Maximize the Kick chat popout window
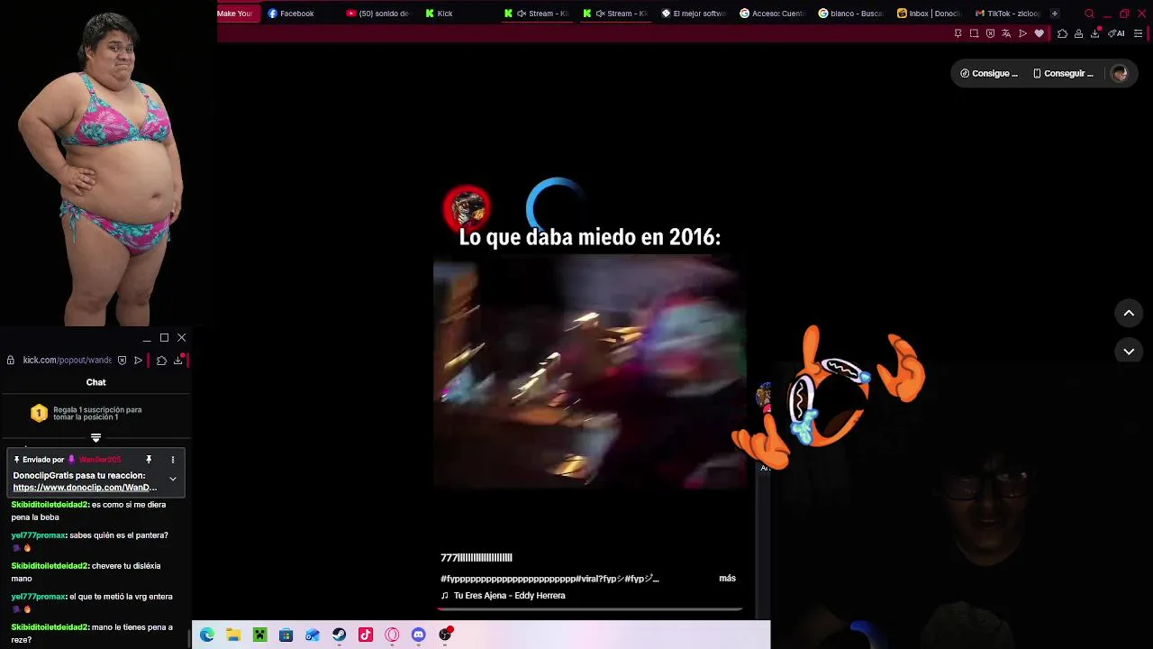 [x=164, y=338]
